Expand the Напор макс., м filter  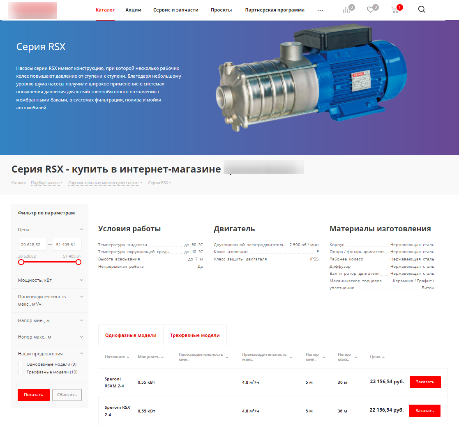[81, 337]
